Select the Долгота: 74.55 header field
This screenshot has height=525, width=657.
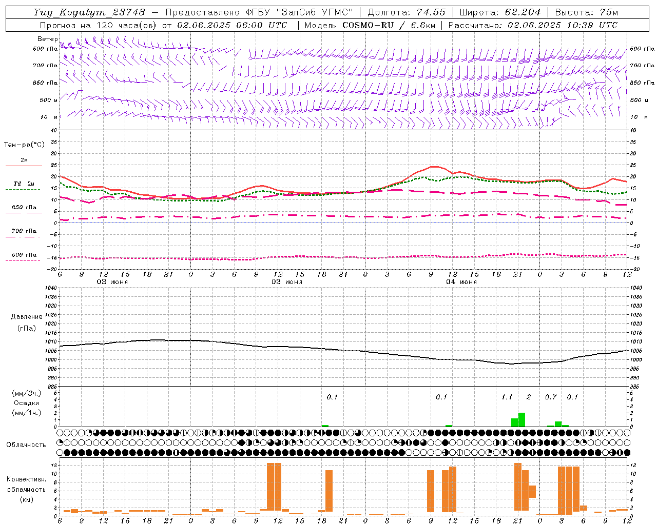tap(407, 12)
